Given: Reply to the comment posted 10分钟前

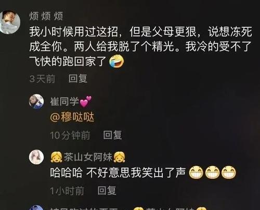Looking at the screenshot, I should [112, 135].
